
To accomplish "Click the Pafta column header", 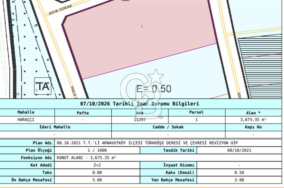I will pos(83,113).
